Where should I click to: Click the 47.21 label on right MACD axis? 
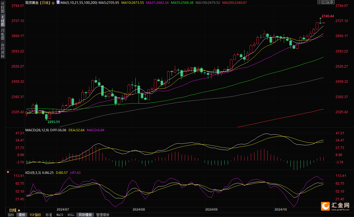(340, 133)
